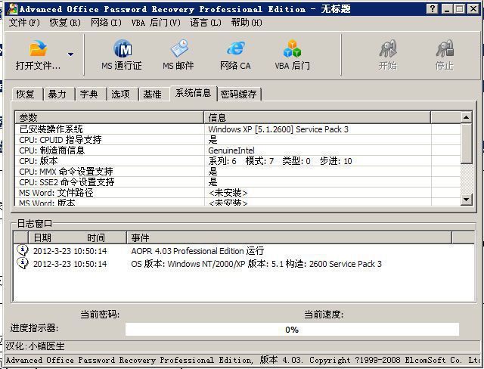Open the VBA 后门(V) menu
484x369 pixels.
coord(156,23)
